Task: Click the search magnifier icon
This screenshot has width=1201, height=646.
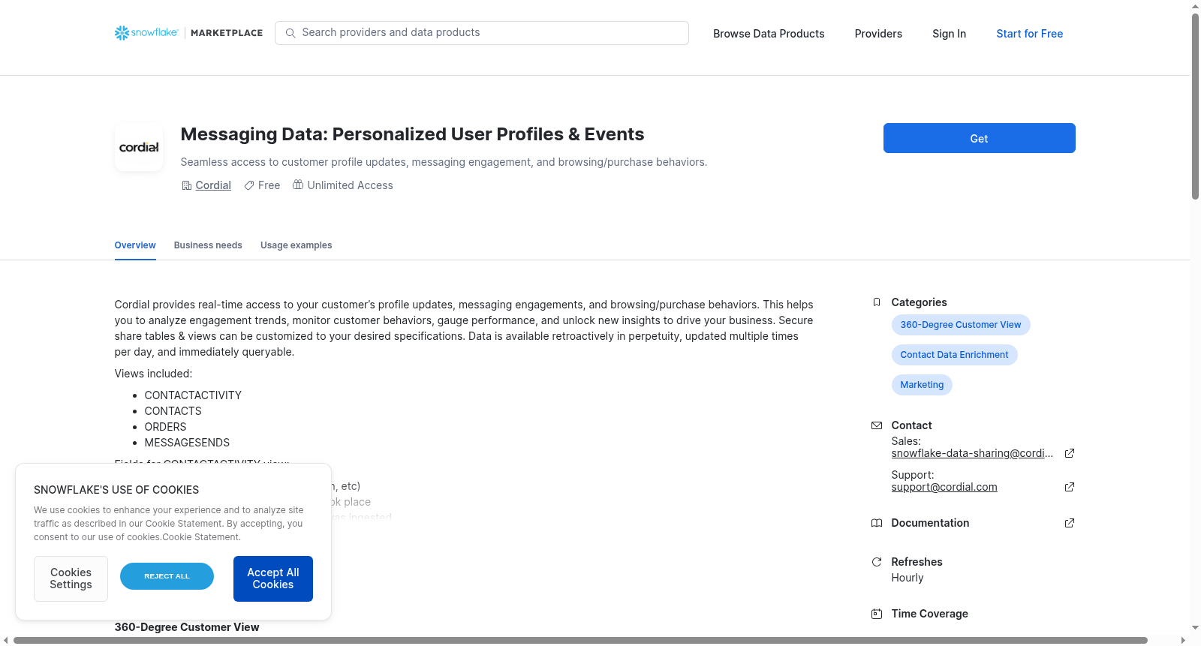Action: pos(290,33)
